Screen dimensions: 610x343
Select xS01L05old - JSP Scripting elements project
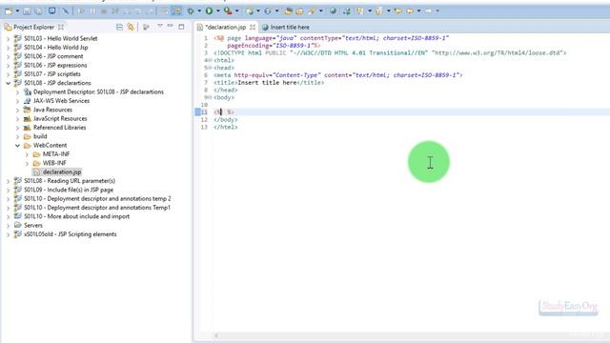point(70,235)
